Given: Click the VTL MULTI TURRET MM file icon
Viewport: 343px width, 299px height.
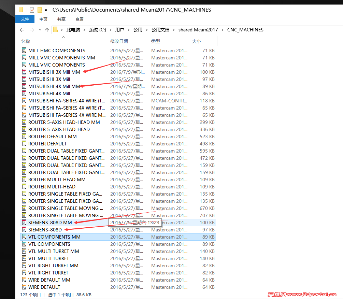Looking at the screenshot, I should pyautogui.click(x=24, y=251).
